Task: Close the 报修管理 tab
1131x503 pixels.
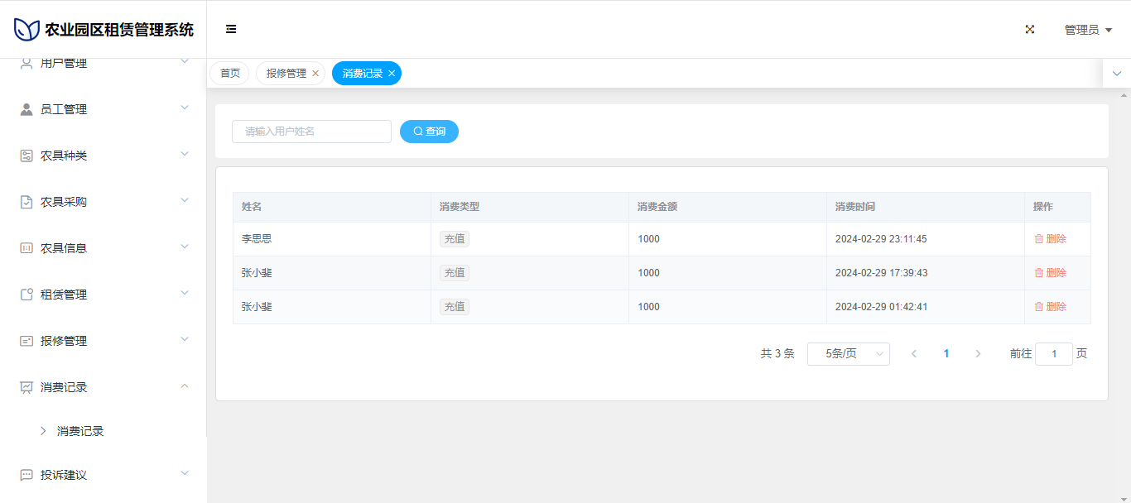Action: pos(315,74)
